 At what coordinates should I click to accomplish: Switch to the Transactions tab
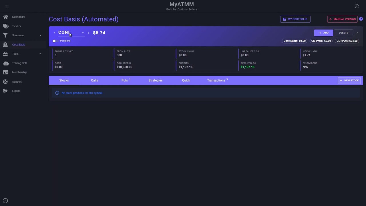tap(217, 80)
